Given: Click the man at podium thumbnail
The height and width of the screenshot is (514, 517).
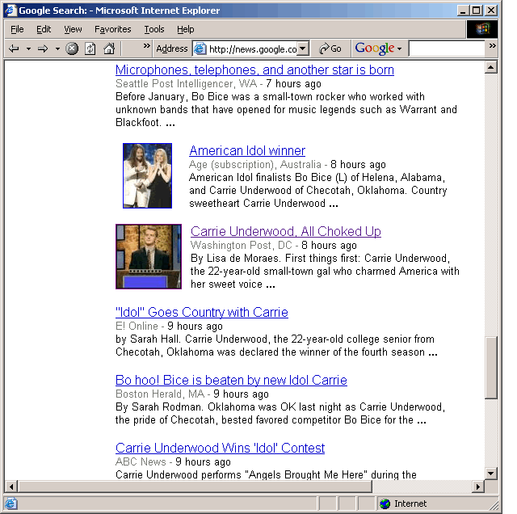Looking at the screenshot, I should tap(149, 257).
